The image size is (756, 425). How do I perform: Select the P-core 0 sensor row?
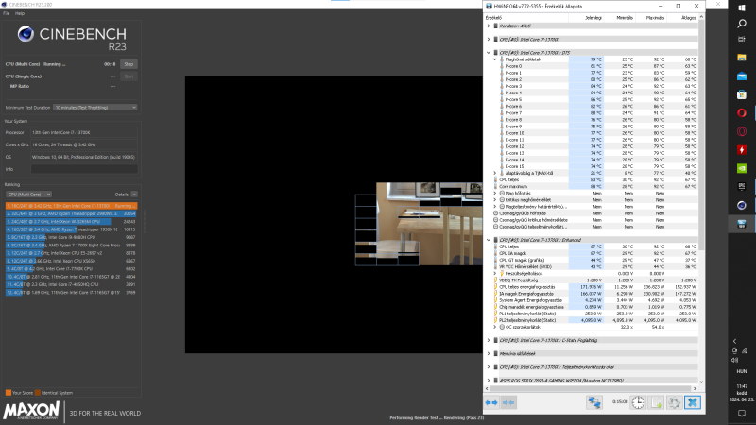592,66
